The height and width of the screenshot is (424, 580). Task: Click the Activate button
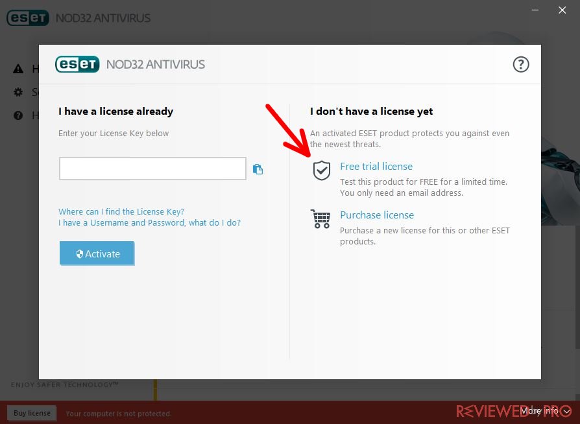click(x=97, y=253)
